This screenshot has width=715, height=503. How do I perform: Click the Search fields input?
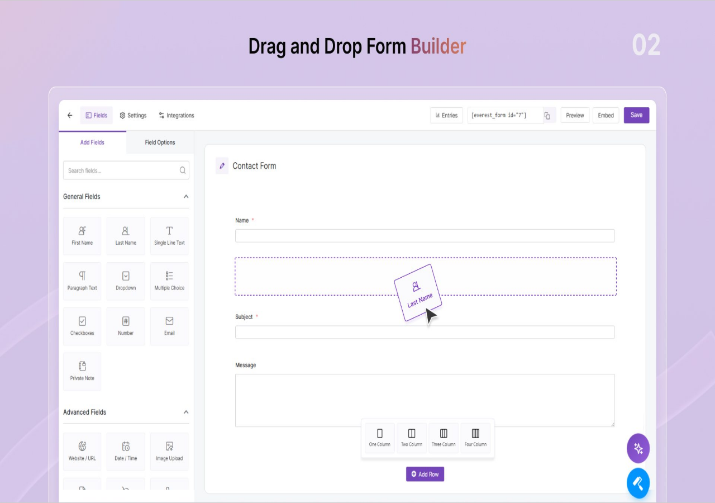tap(126, 170)
